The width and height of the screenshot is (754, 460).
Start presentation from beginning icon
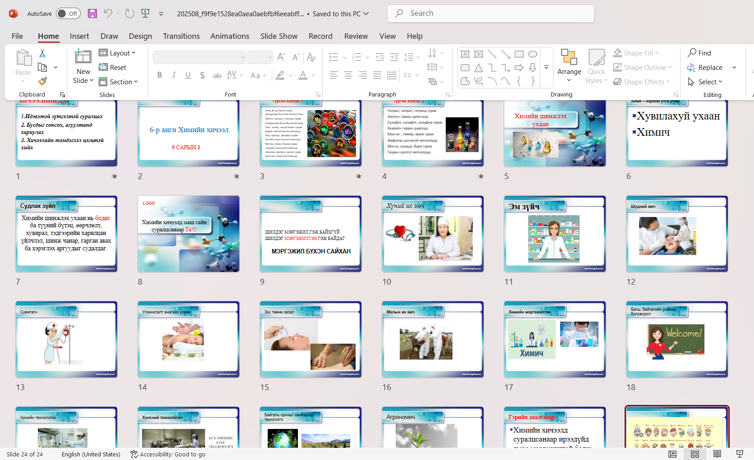145,14
